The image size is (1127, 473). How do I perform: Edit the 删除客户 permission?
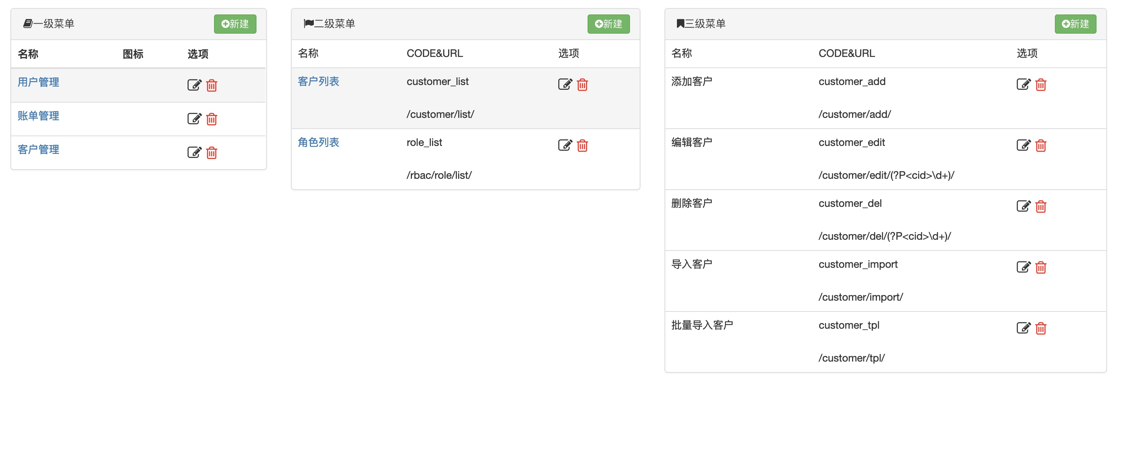[1023, 206]
